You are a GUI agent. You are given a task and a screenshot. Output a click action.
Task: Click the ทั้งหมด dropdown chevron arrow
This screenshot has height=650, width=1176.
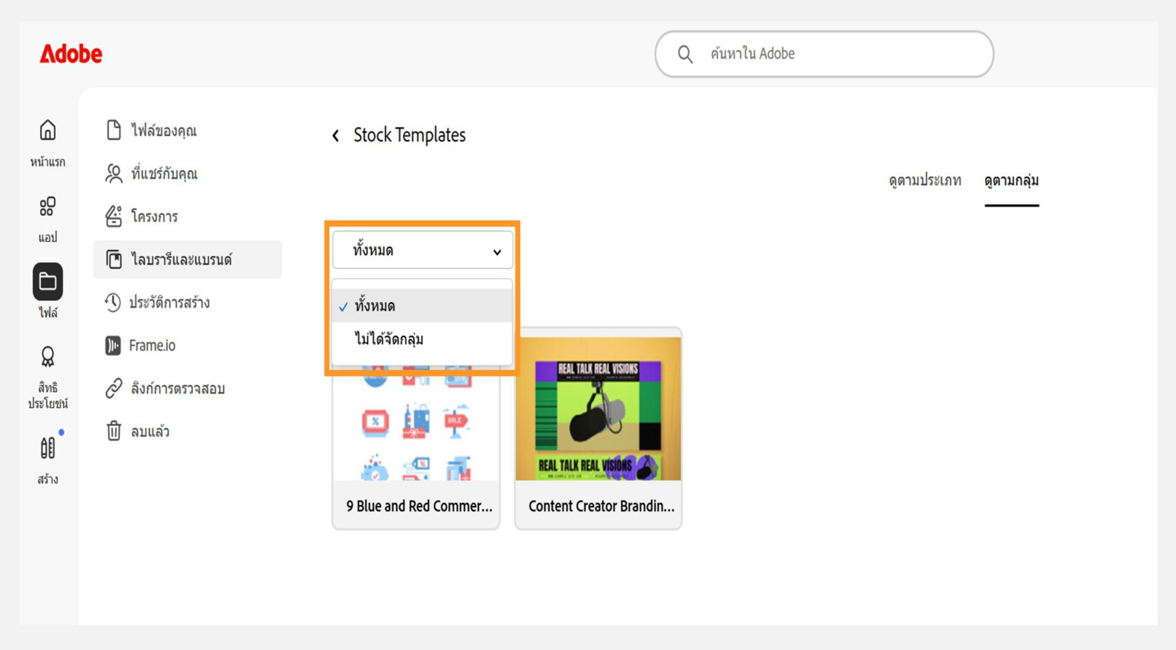(497, 252)
